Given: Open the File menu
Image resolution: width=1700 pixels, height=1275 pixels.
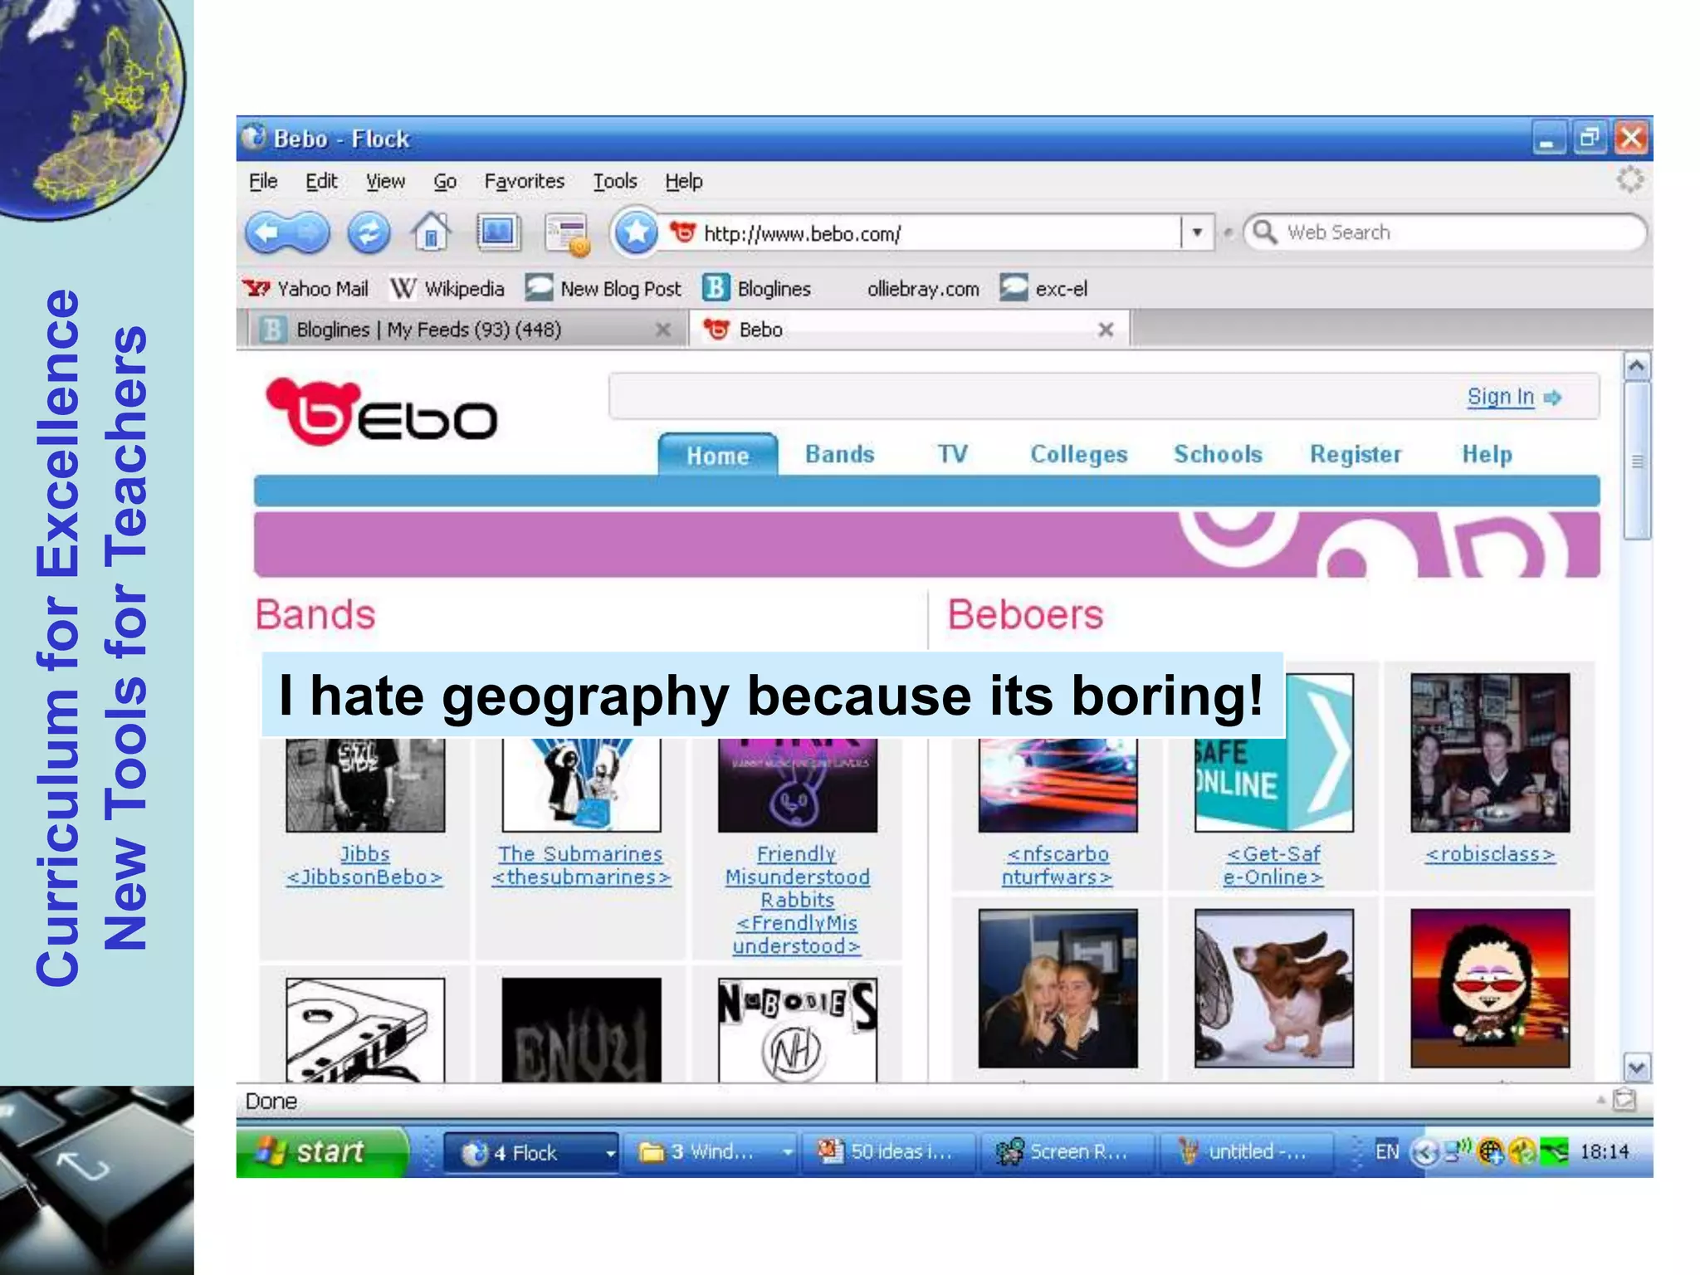Looking at the screenshot, I should (x=263, y=181).
